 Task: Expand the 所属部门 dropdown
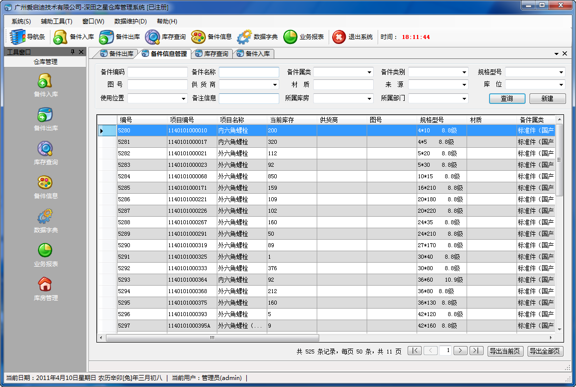click(464, 98)
